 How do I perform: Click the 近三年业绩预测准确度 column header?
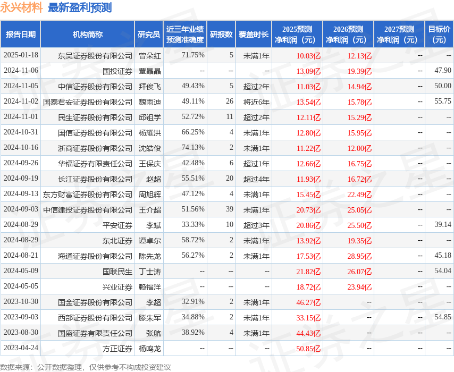coord(185,34)
